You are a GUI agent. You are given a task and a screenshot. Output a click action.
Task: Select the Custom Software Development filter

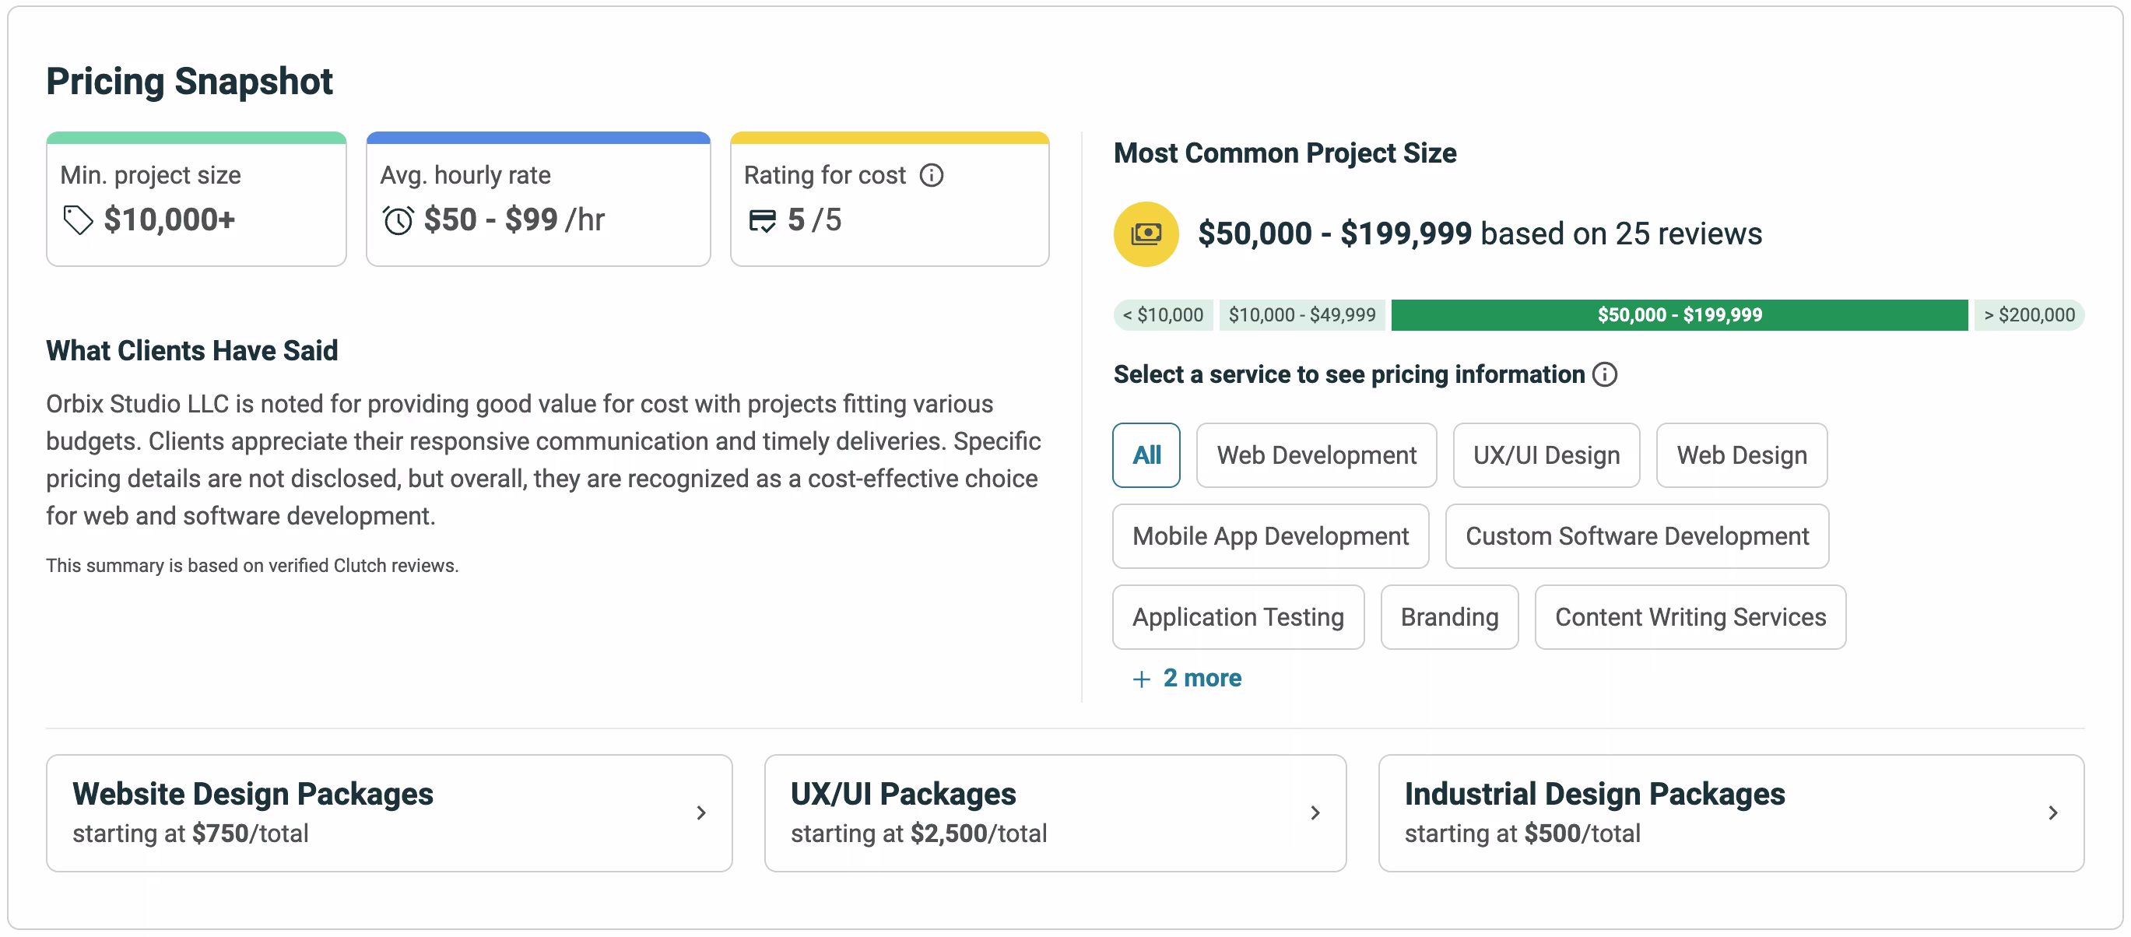click(1637, 537)
